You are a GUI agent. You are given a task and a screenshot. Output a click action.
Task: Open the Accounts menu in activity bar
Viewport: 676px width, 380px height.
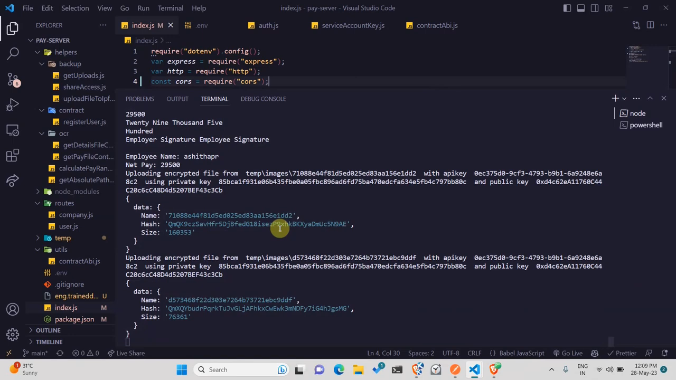pyautogui.click(x=13, y=309)
